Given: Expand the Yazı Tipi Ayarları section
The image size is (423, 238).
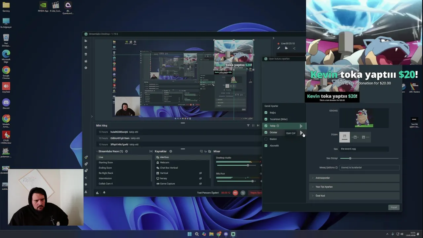Looking at the screenshot, I should coord(354,187).
